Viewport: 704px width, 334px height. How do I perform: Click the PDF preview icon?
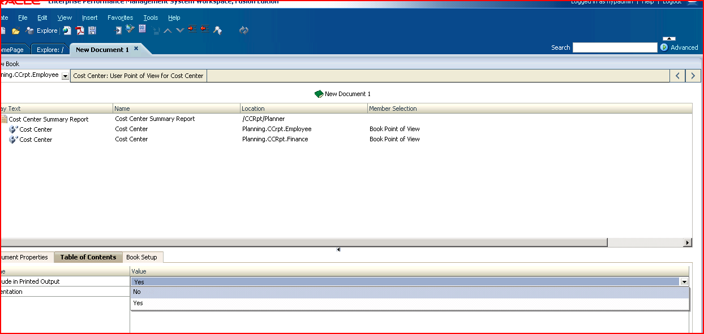(x=80, y=31)
